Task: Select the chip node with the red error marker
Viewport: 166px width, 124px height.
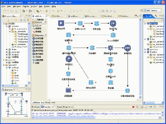Action: point(80,23)
